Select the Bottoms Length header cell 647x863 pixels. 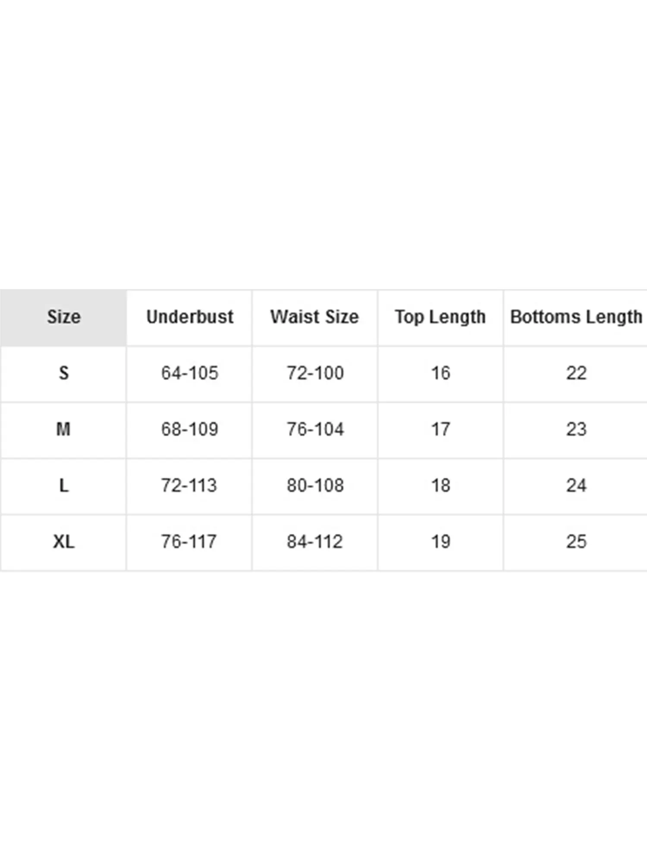pyautogui.click(x=576, y=317)
